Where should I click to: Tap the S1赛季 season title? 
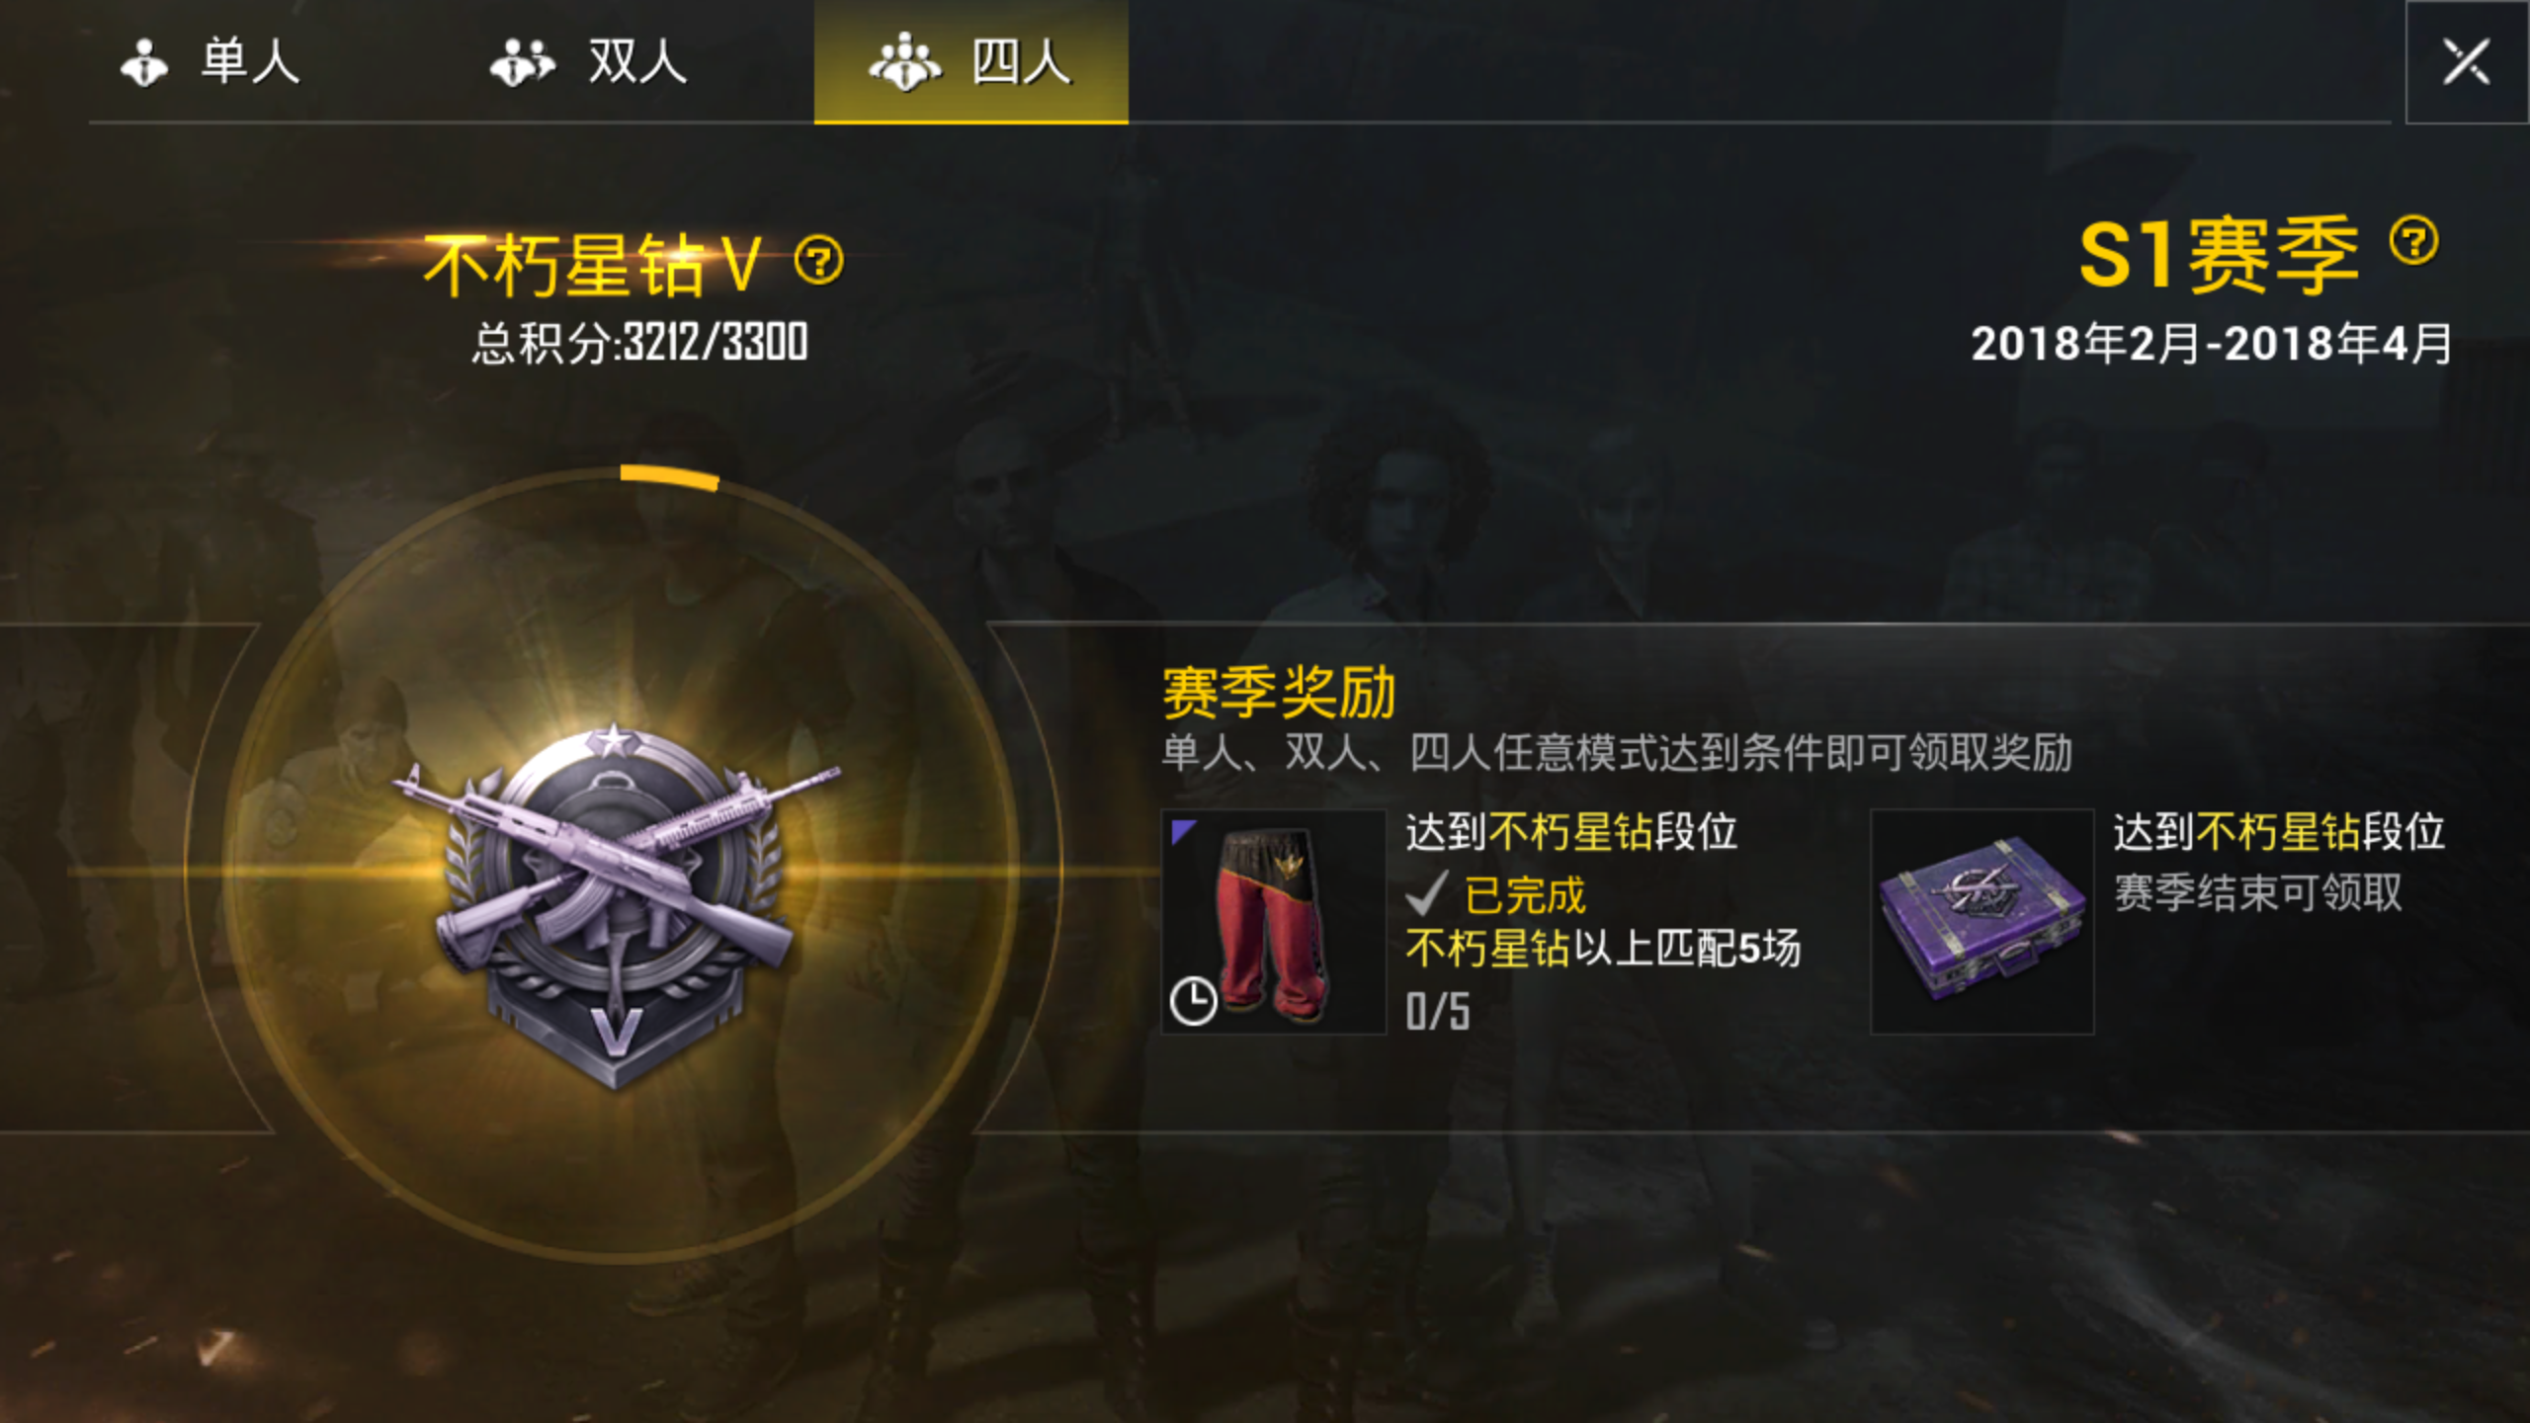(x=2220, y=255)
